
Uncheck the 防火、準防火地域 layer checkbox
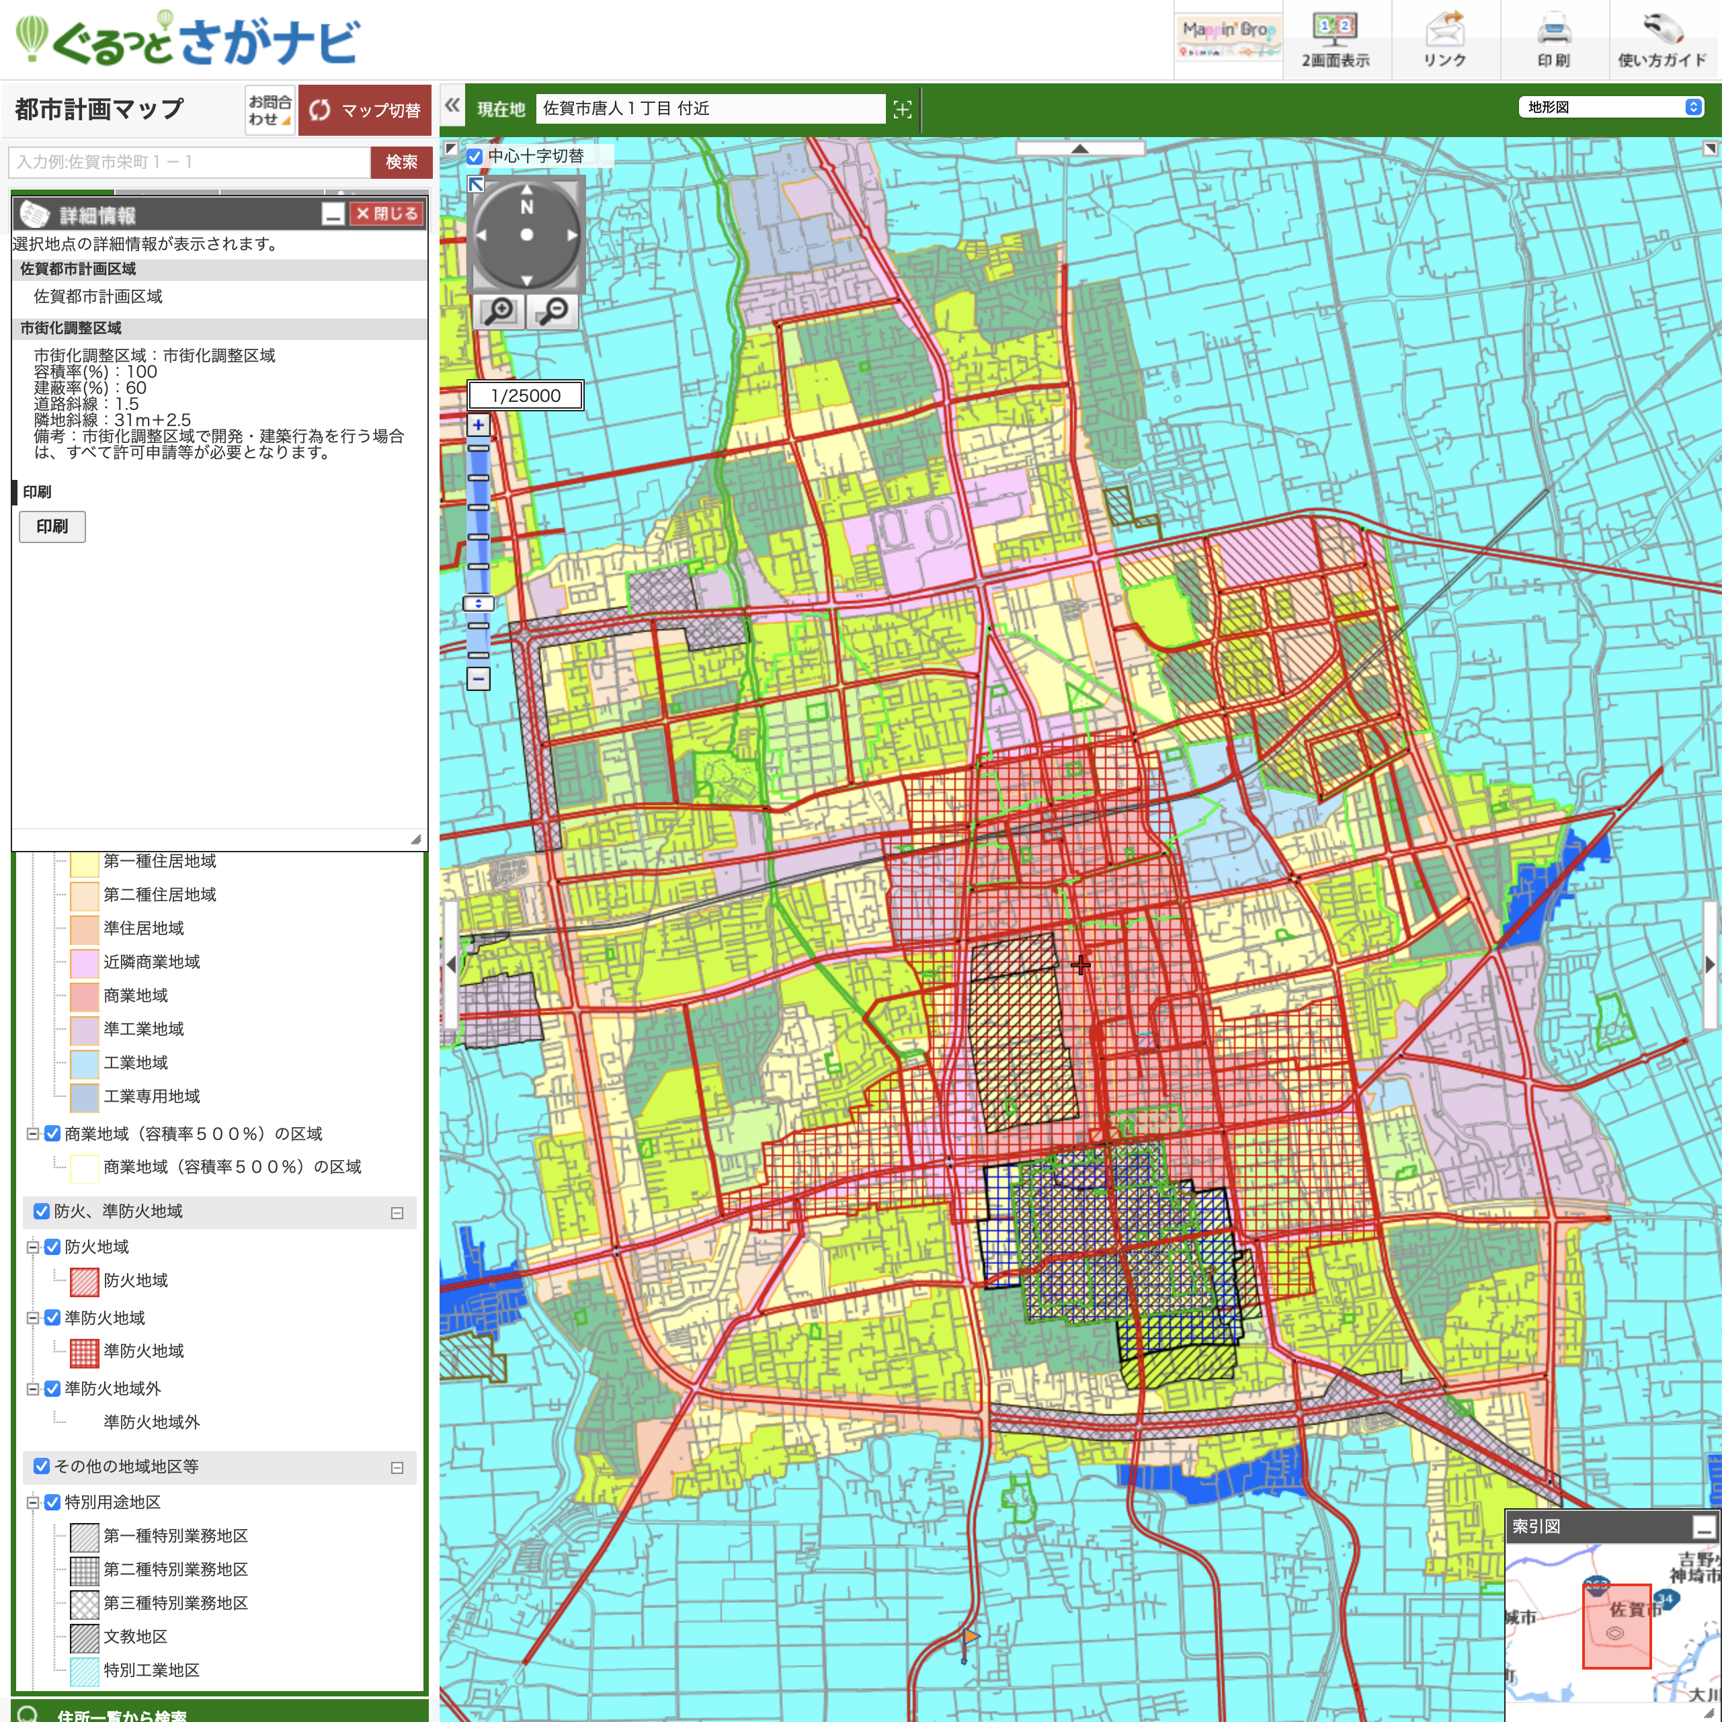click(41, 1211)
